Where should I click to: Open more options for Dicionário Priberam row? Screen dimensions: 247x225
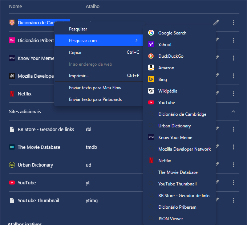pos(234,40)
